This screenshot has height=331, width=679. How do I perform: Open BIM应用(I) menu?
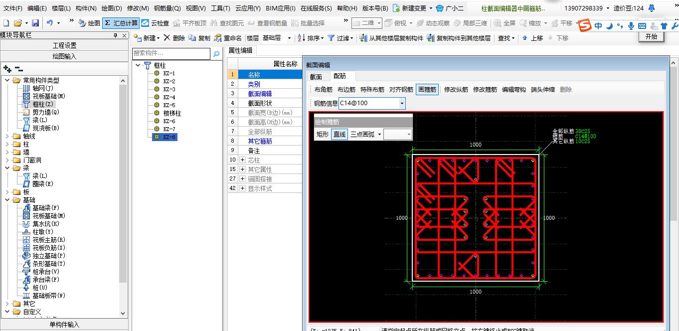click(x=281, y=8)
